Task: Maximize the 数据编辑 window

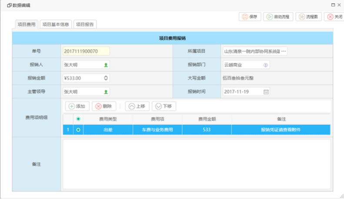Action: (x=333, y=5)
